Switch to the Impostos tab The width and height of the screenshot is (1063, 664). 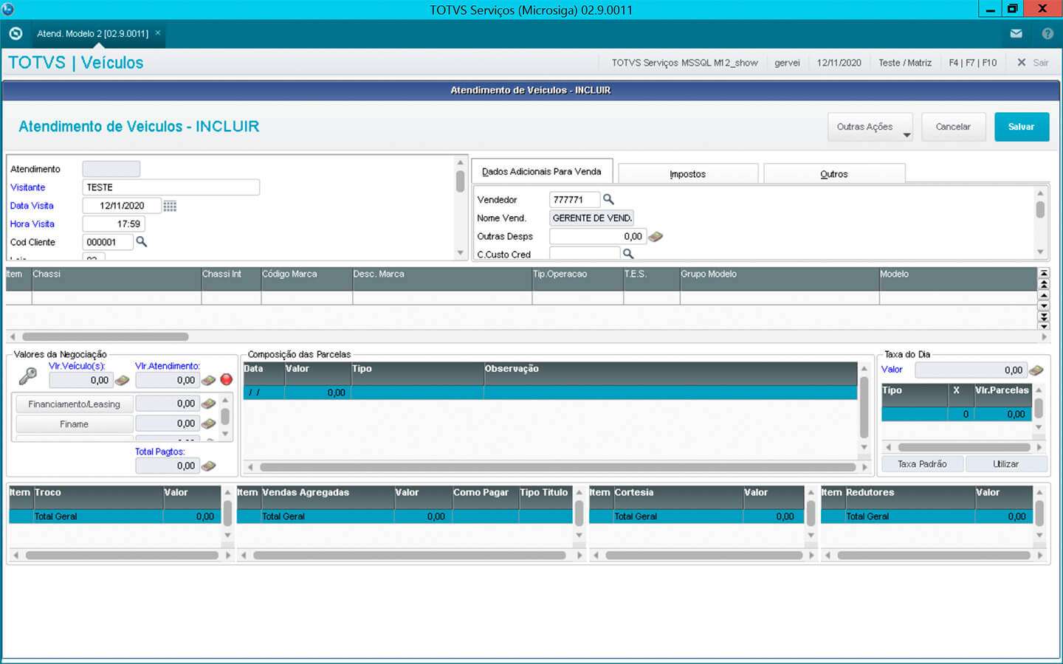point(687,174)
